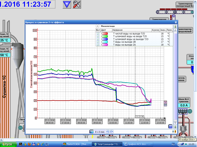Close the 'Процесс в сушилках 2-го эффекта' window
Screen dimensions: 197x147
coord(176,22)
